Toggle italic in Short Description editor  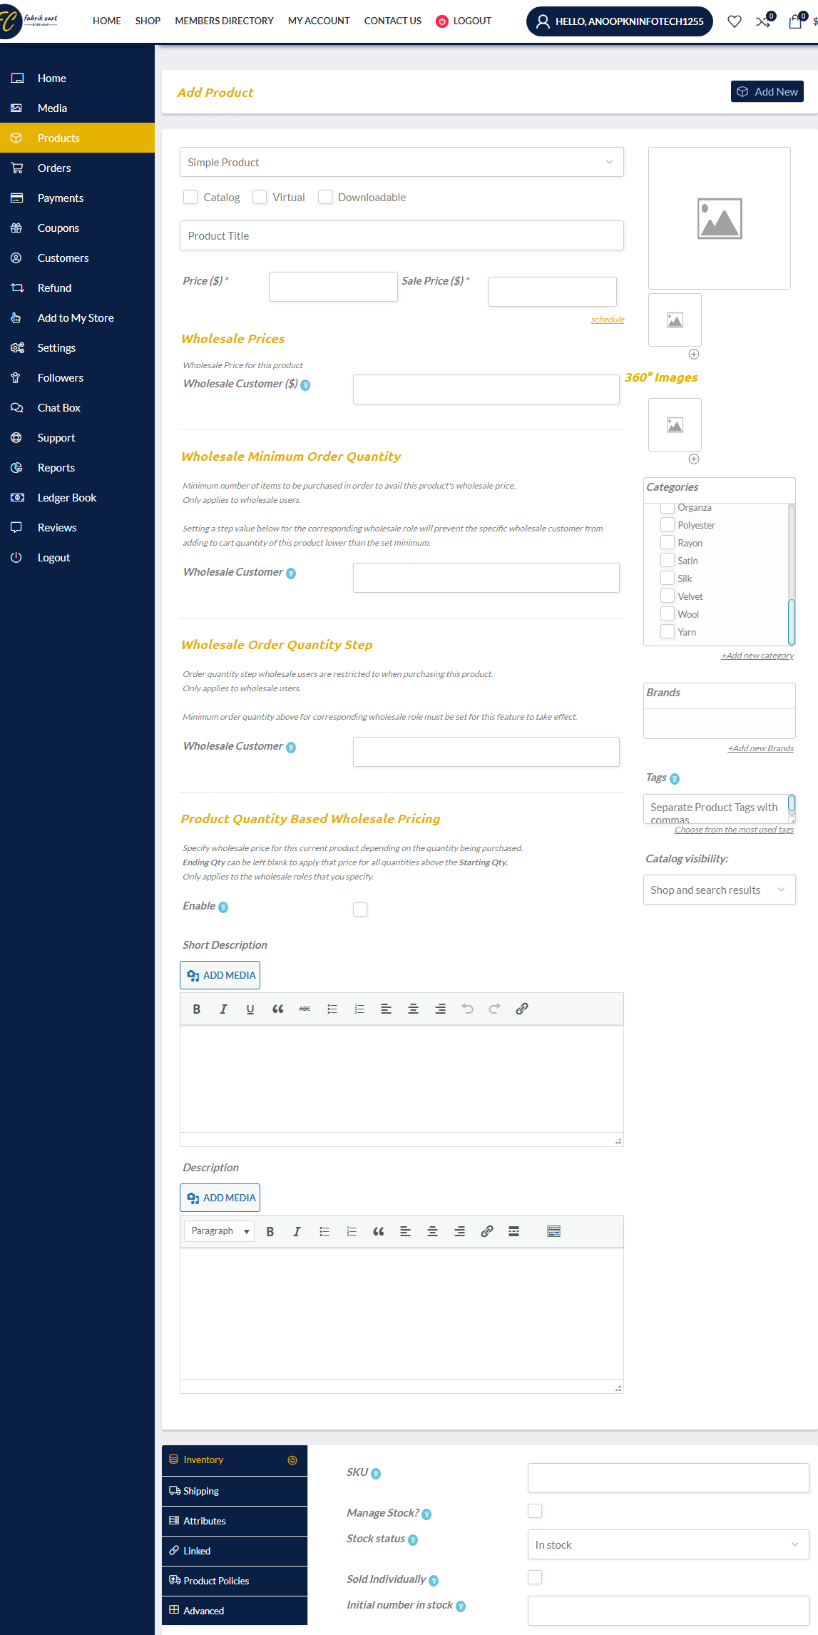[x=223, y=1009]
